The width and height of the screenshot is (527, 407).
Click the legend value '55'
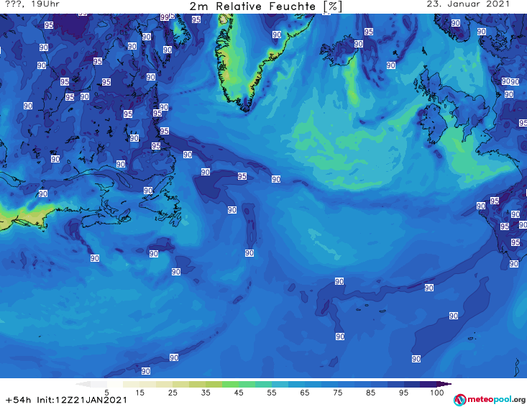[x=272, y=393]
